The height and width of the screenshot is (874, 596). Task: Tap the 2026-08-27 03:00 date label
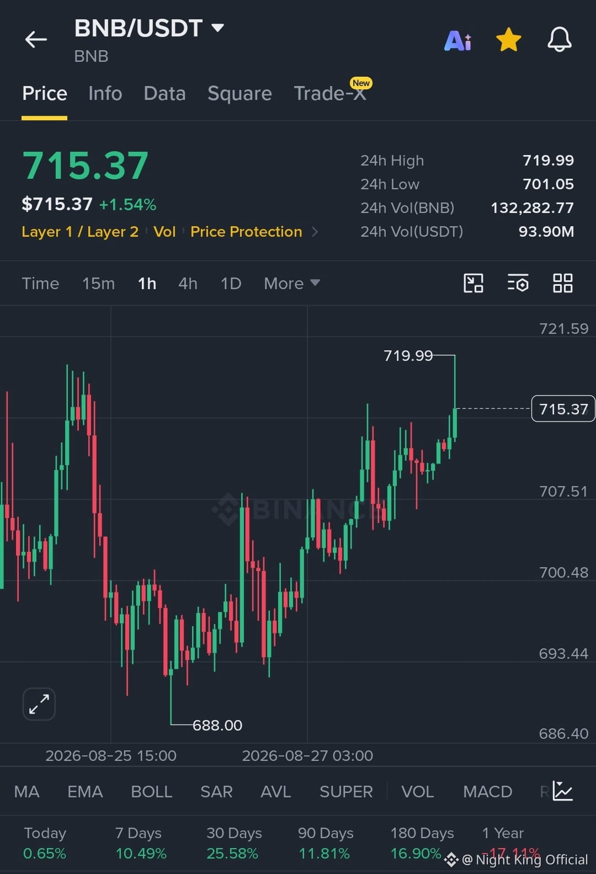tap(307, 755)
